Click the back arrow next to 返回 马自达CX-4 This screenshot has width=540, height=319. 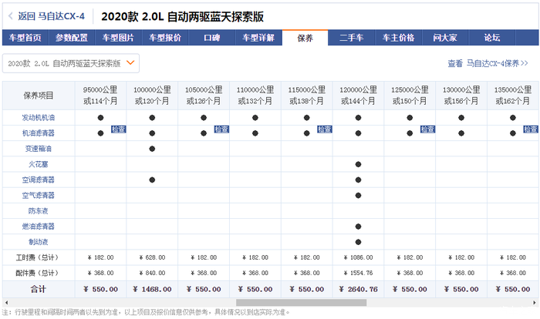[x=10, y=15]
